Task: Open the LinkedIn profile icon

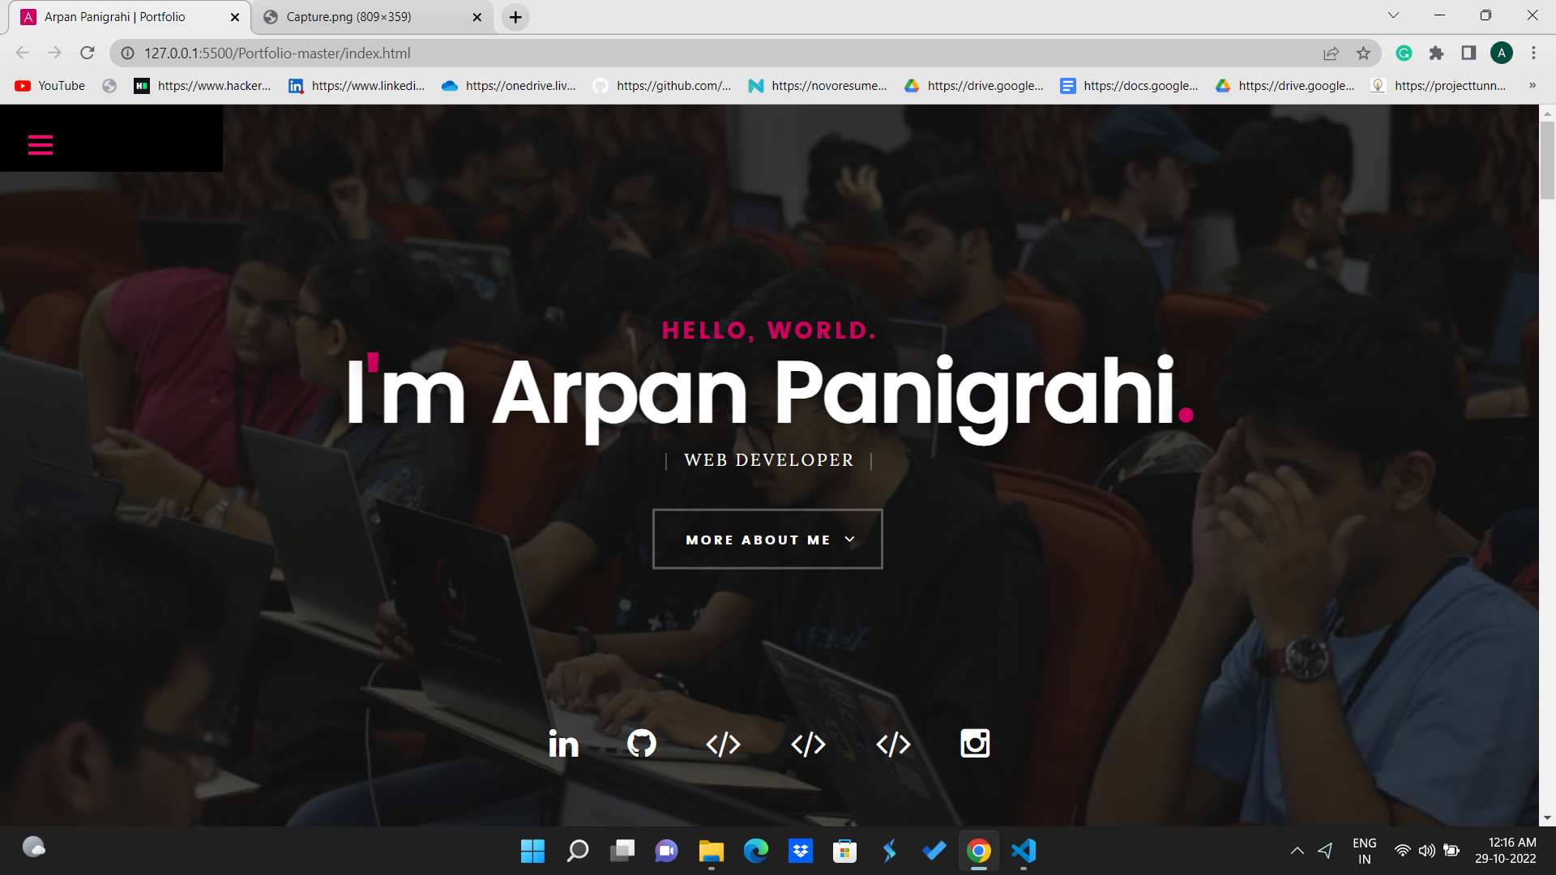Action: coord(563,744)
